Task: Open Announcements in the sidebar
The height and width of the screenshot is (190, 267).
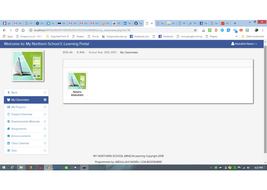Action: [26, 136]
